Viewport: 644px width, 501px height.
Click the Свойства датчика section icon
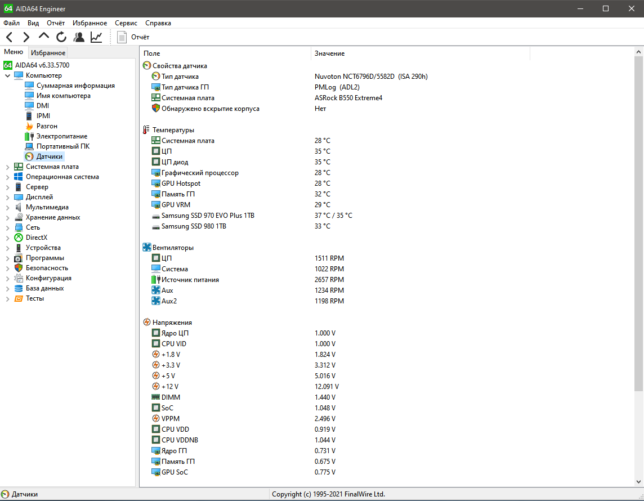pos(146,66)
